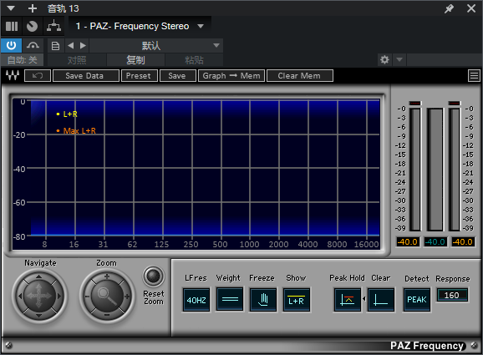Go to the previous preset arrow

tap(70, 46)
